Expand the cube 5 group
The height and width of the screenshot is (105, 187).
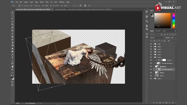click(x=153, y=78)
